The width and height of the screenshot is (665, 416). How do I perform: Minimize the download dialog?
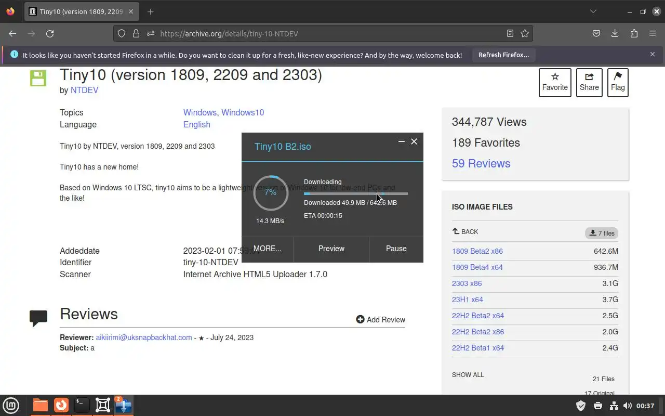tap(401, 141)
